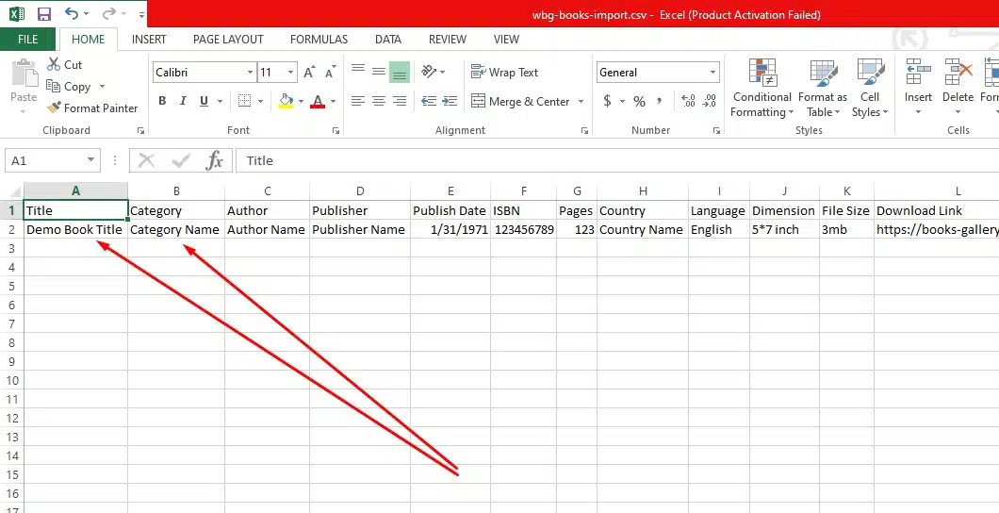Screen dimensions: 999x513
Task: Decrease font size with smaller A icon
Action: tap(330, 72)
